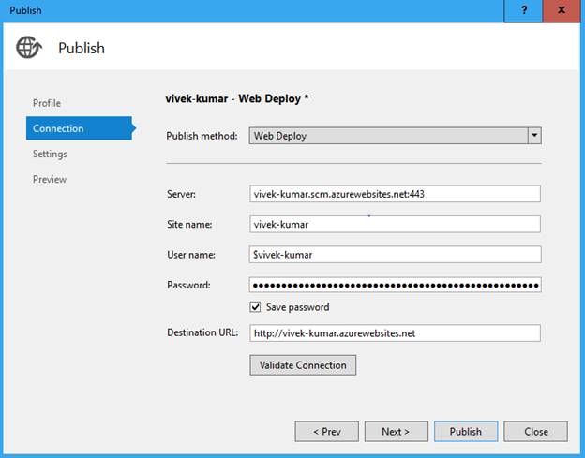Open the help question mark button
Viewport: 585px width, 458px height.
click(x=523, y=10)
